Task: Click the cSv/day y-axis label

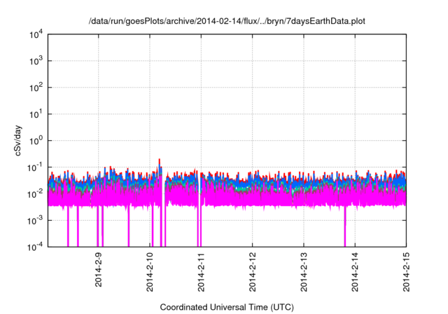Action: (17, 141)
